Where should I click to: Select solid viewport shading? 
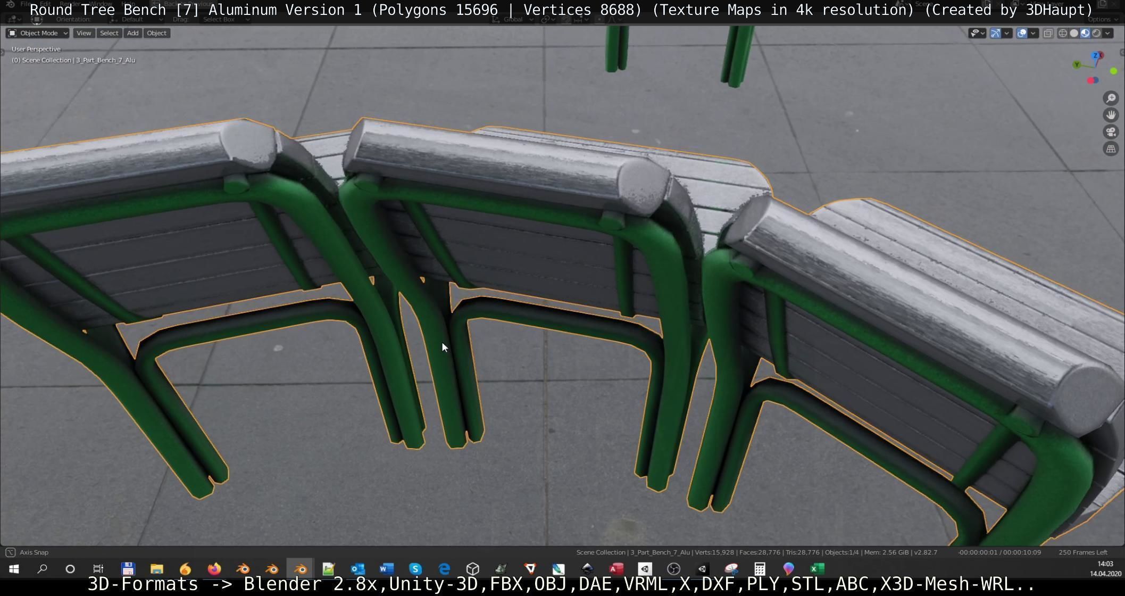click(1074, 33)
